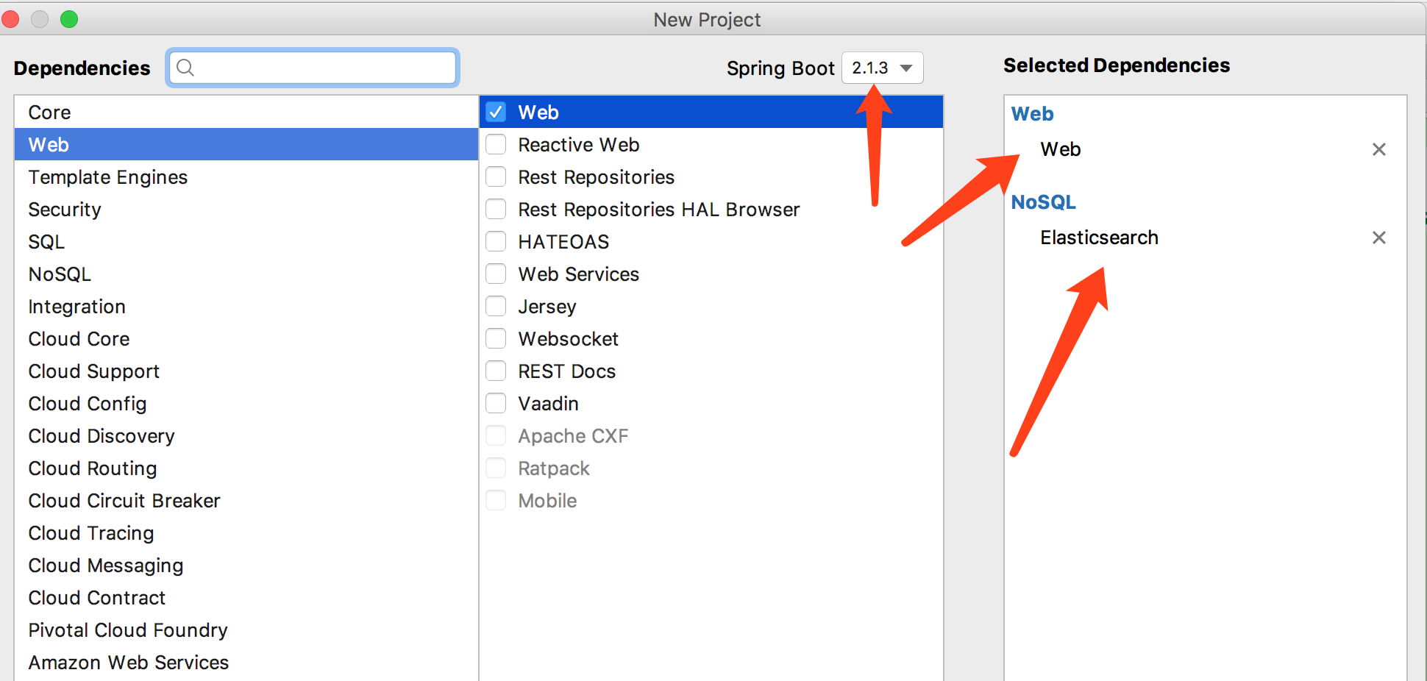
Task: Click the Rest Repositories HAL Browser label
Action: 658,210
